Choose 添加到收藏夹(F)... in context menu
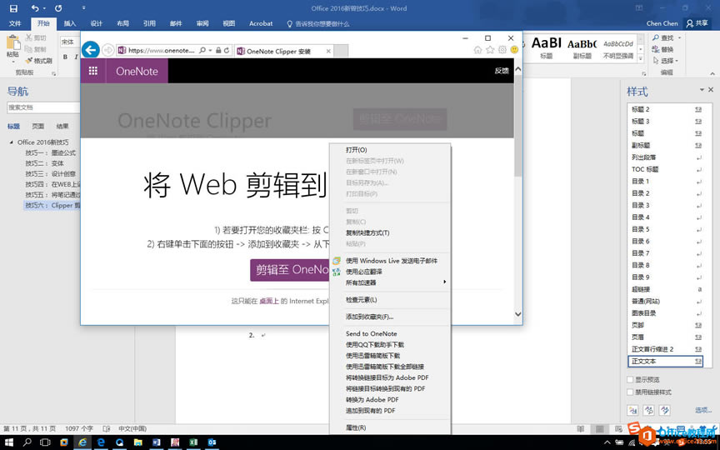The height and width of the screenshot is (450, 720). point(370,317)
